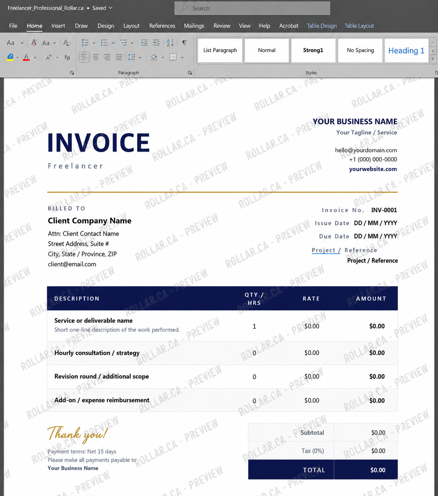Toggle align right

click(107, 57)
